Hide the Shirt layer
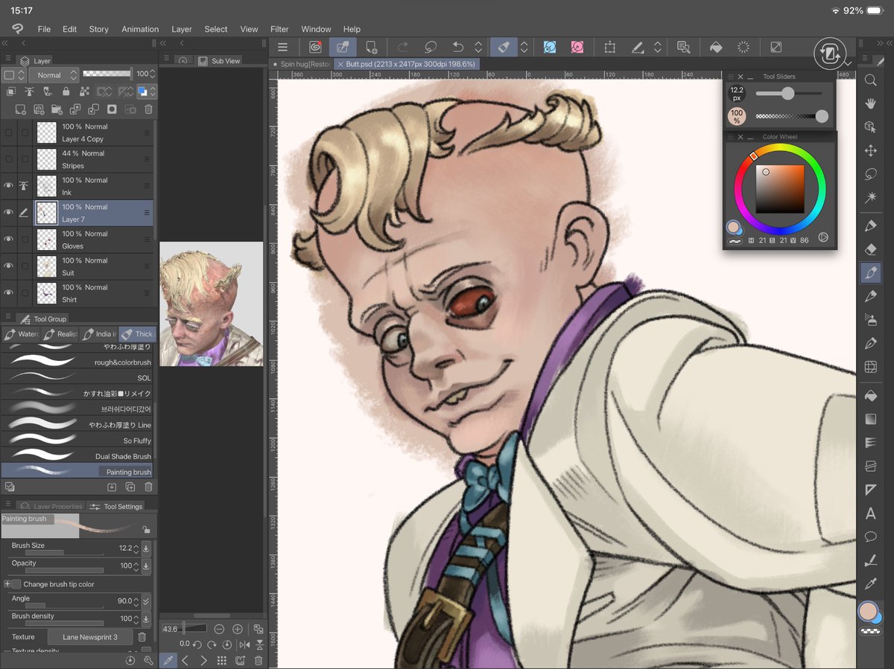The image size is (894, 669). tap(9, 293)
